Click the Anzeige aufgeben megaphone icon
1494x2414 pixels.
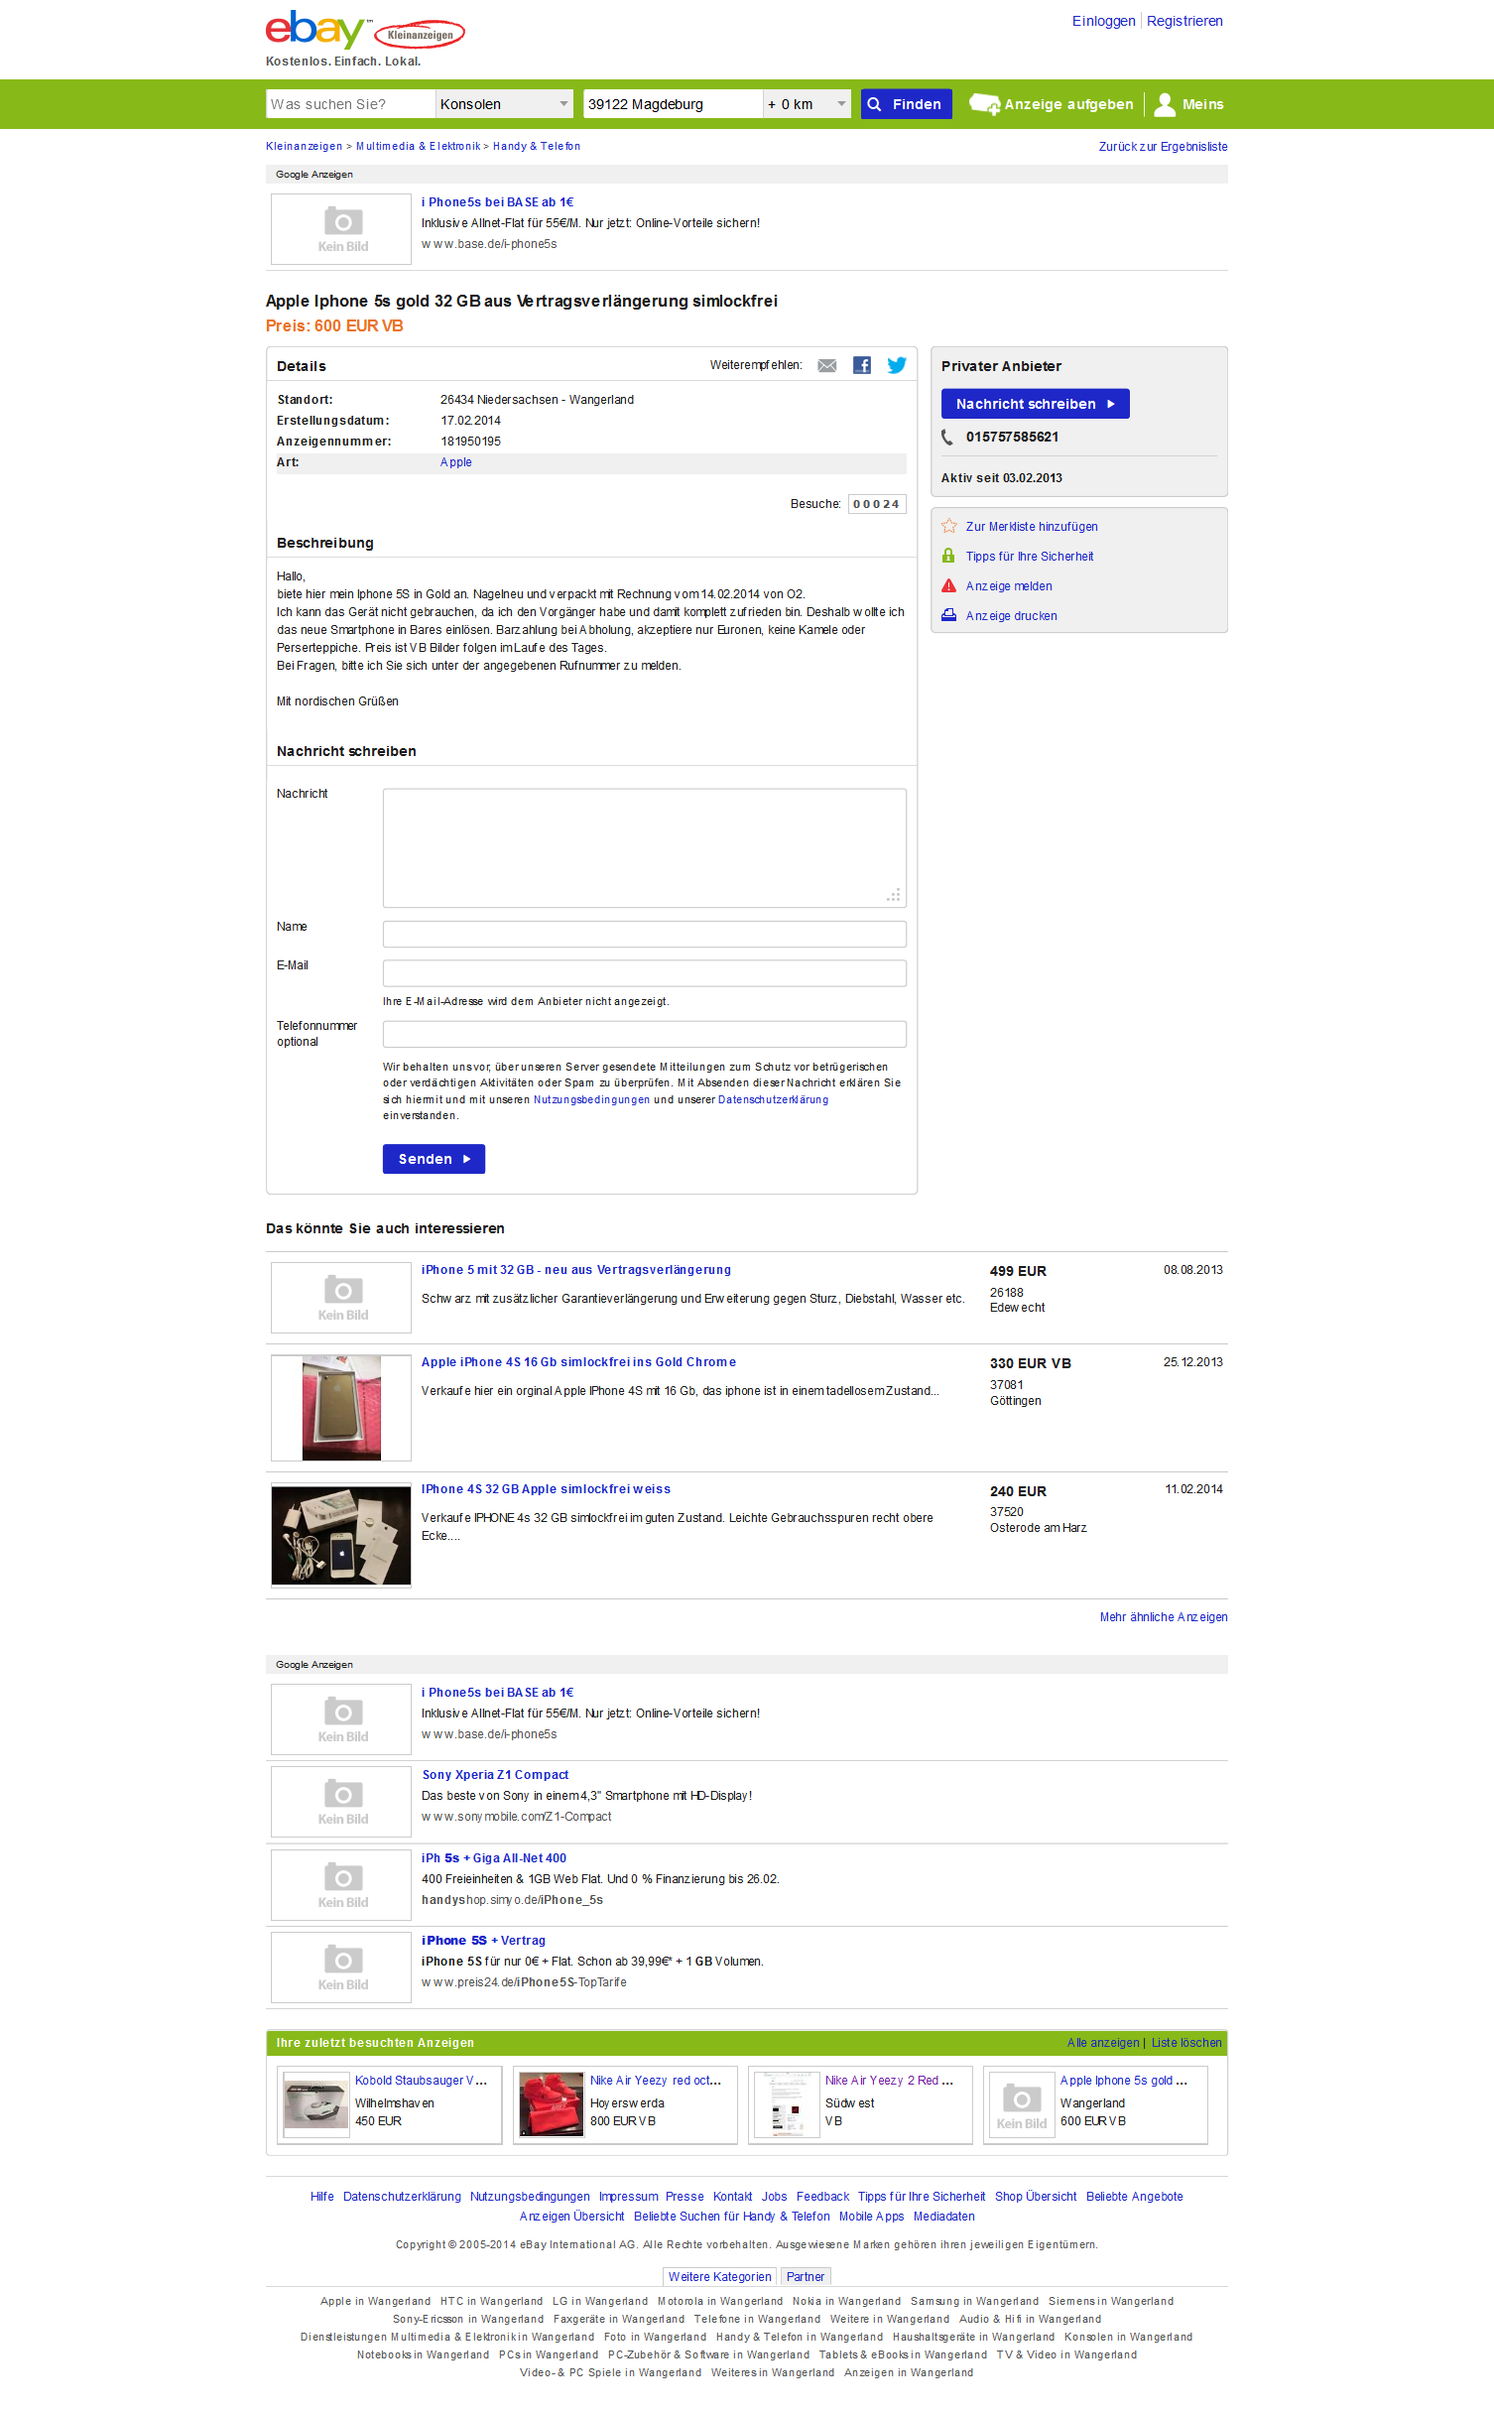pyautogui.click(x=984, y=104)
